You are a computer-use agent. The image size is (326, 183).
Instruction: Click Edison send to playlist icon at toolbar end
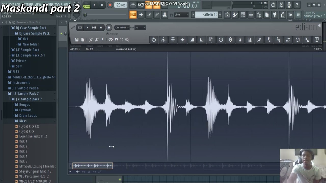pyautogui.click(x=317, y=40)
